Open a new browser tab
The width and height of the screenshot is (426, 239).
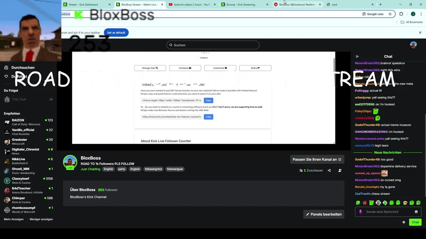pyautogui.click(x=380, y=5)
